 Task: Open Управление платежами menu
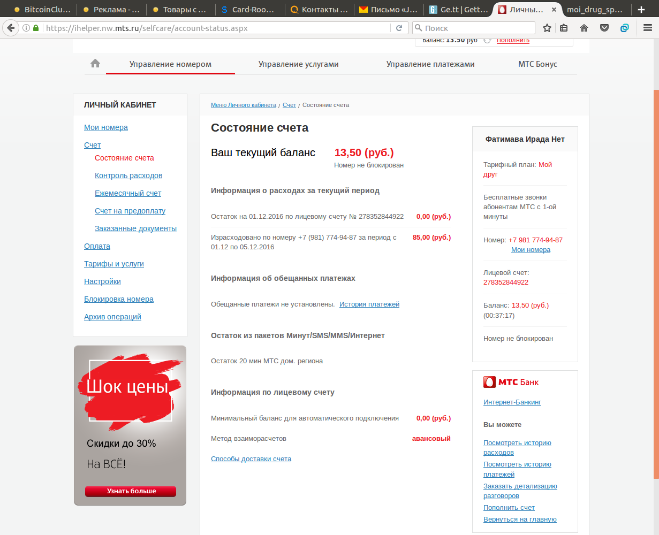[x=430, y=64]
